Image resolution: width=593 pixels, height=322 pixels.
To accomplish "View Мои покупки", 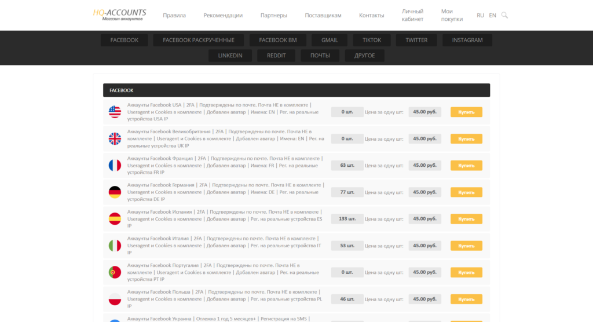I will point(452,15).
